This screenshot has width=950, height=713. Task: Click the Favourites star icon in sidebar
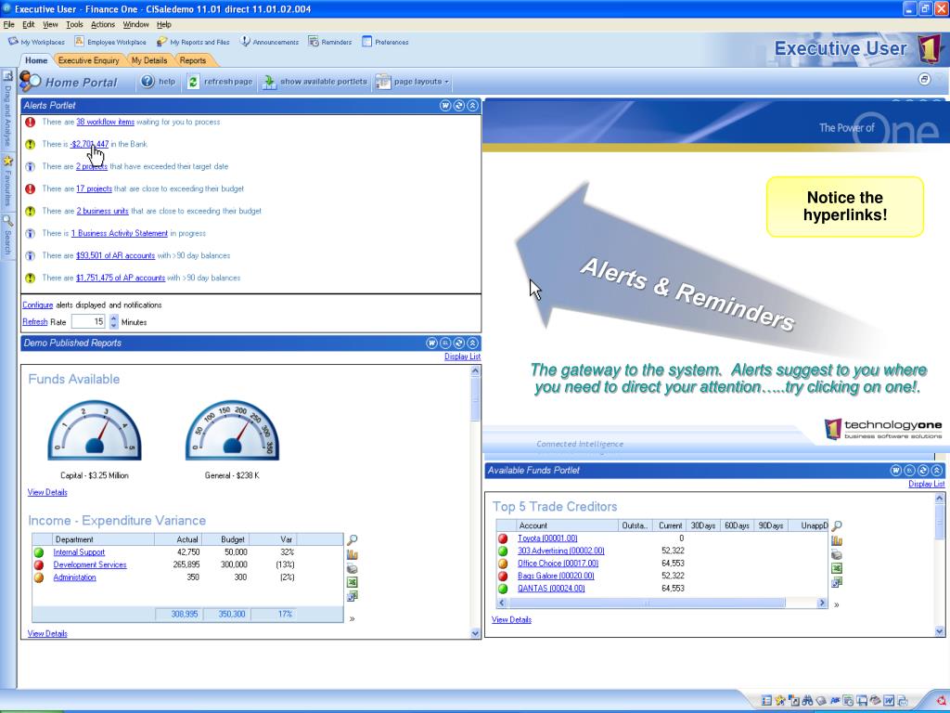tap(7, 161)
